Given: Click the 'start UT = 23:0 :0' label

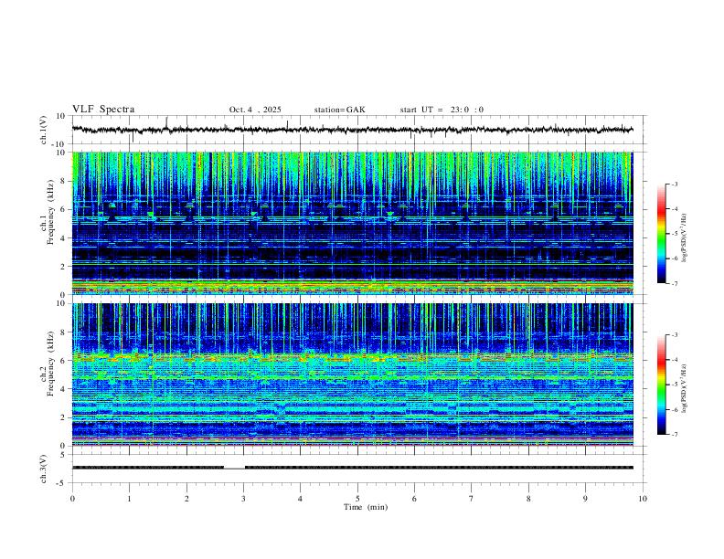Looking at the screenshot, I should tap(442, 110).
